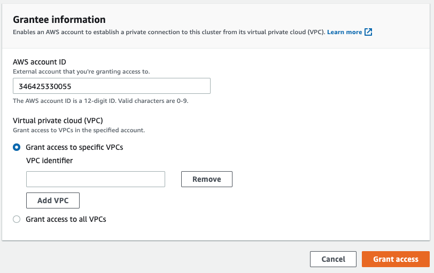Click the 'External account that you're granting access to' description
The width and height of the screenshot is (434, 273).
pos(81,71)
